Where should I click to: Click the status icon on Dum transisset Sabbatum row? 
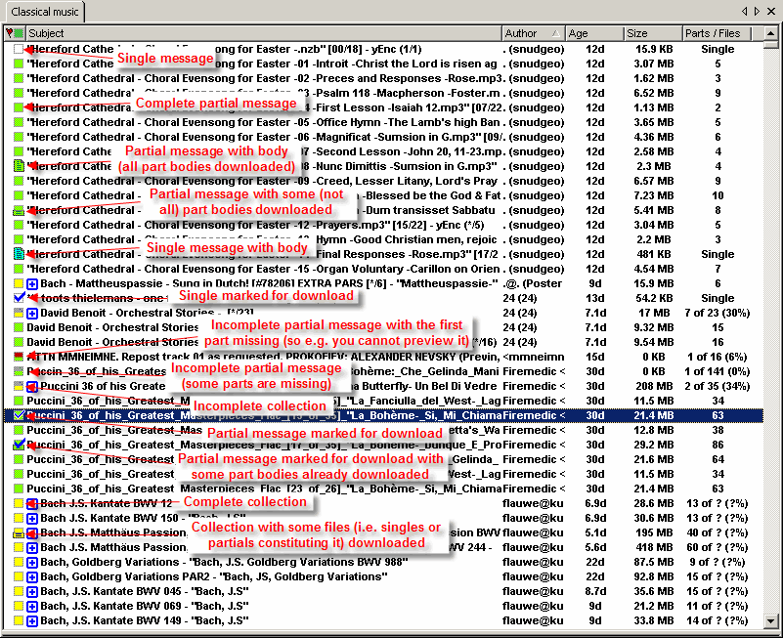(x=19, y=210)
